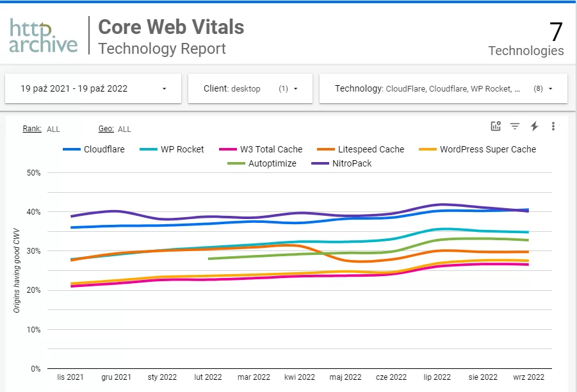Toggle Cloudflare series in legend
This screenshot has height=392, width=577.
click(94, 149)
